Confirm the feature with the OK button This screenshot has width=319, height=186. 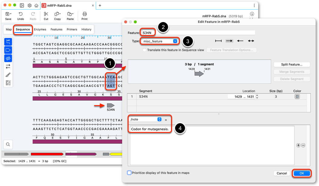[302, 173]
